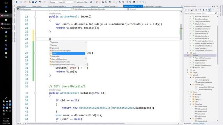Select Model1.edmx in Solution Explorer
The height and width of the screenshot is (125, 223).
click(x=200, y=68)
